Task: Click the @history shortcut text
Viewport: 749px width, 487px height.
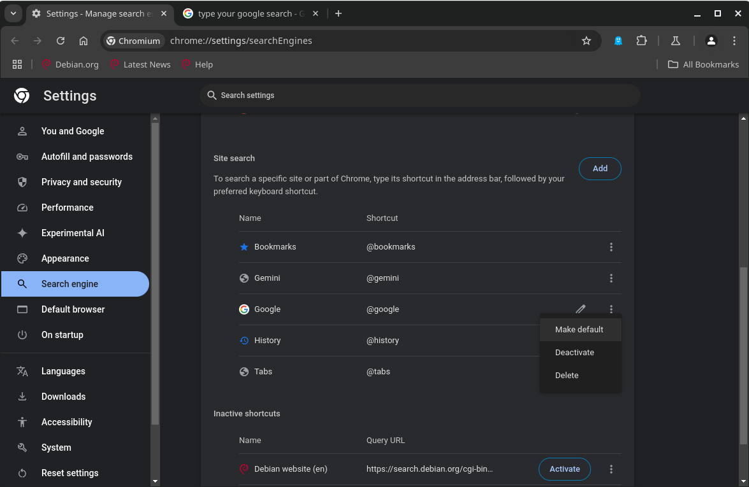Action: 382,341
